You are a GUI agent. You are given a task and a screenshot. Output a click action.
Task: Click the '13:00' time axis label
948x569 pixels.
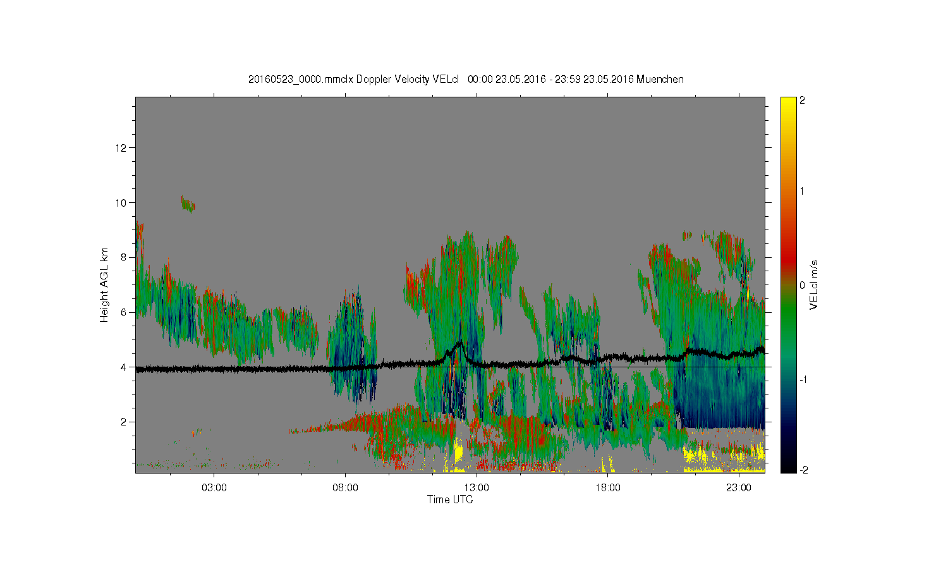point(477,488)
